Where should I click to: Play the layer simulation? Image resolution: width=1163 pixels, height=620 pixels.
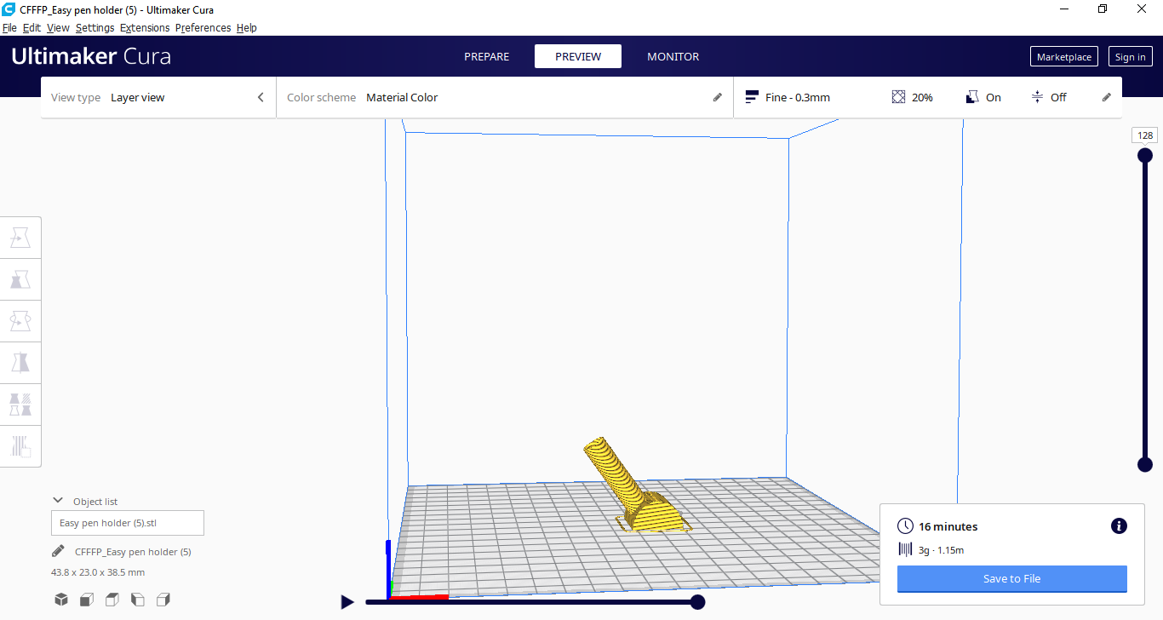347,602
